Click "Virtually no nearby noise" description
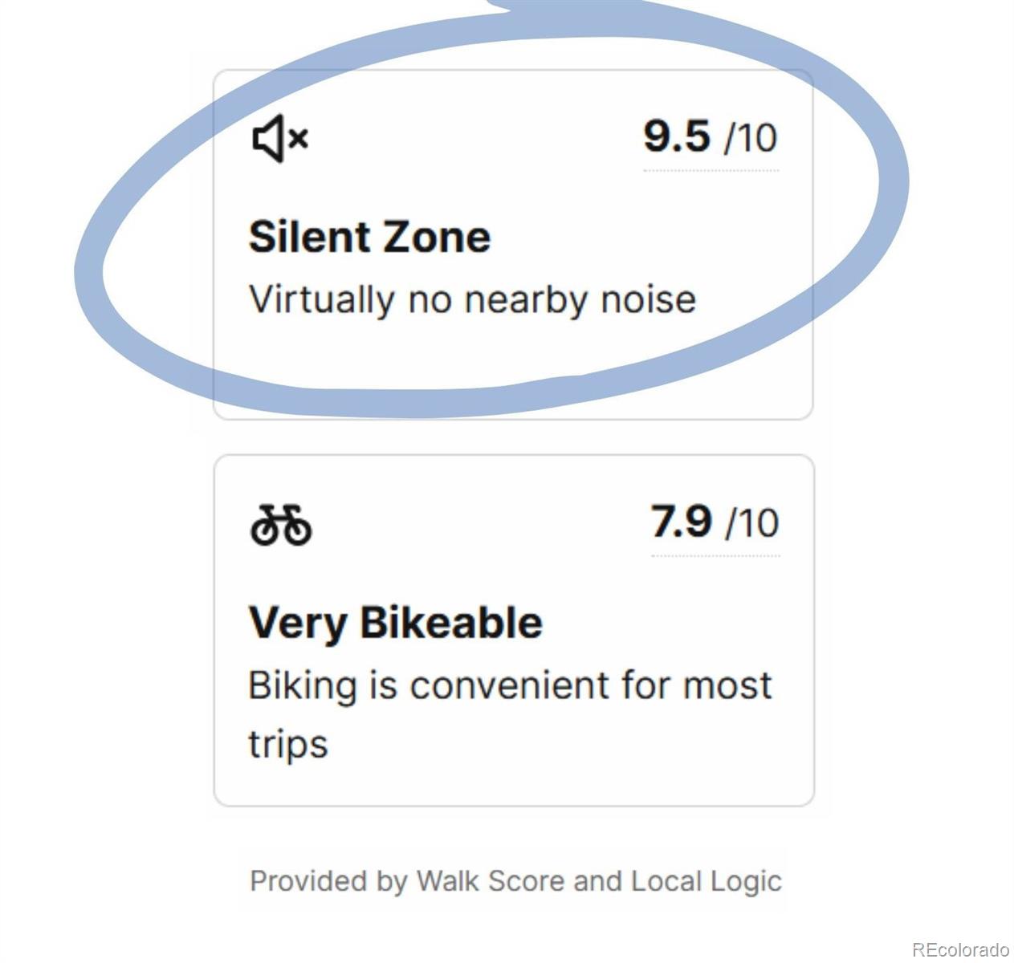Image resolution: width=1014 pixels, height=963 pixels. pyautogui.click(x=472, y=300)
